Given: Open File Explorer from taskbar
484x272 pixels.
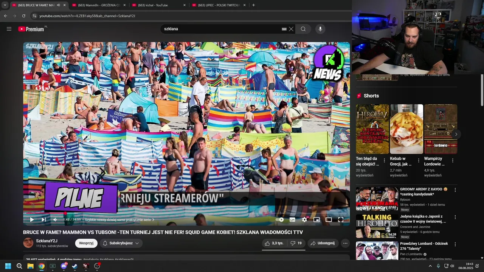Looking at the screenshot, I should point(30,266).
